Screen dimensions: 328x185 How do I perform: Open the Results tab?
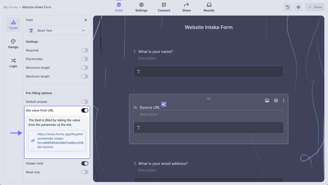pos(209,7)
